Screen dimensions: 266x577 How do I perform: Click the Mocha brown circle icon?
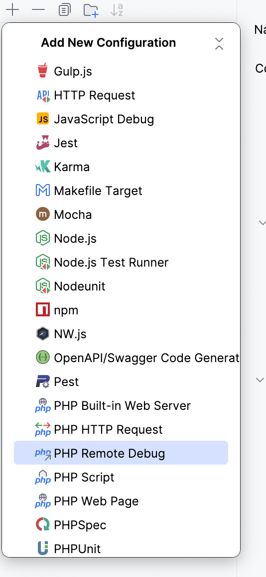coord(43,214)
